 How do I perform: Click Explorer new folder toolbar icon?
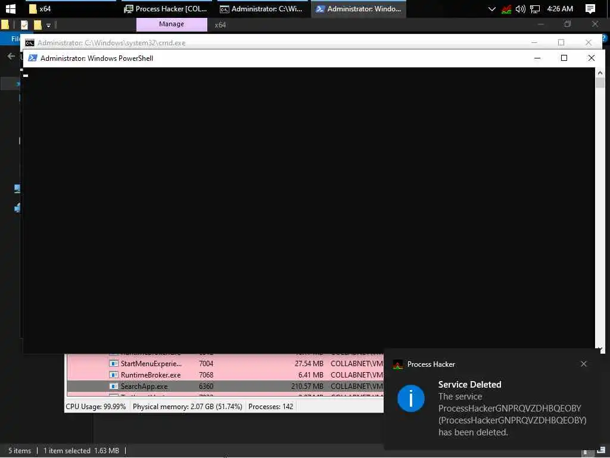[38, 25]
